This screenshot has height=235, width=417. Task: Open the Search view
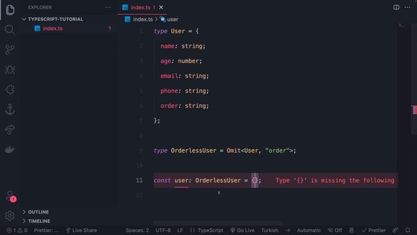tap(10, 29)
